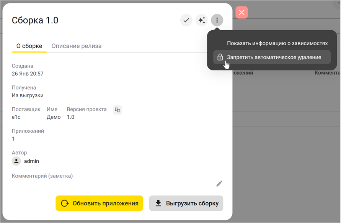Close the Сборка 1.0 dialog

(241, 12)
